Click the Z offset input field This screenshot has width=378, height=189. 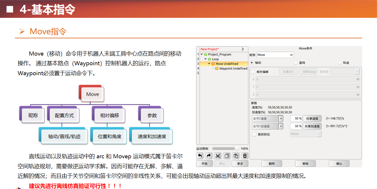308,94
